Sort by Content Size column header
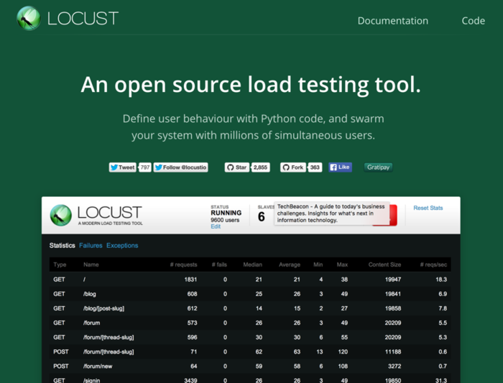 (384, 264)
